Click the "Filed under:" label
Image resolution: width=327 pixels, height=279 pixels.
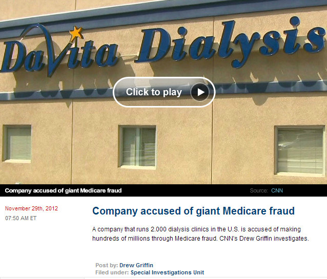(x=112, y=272)
